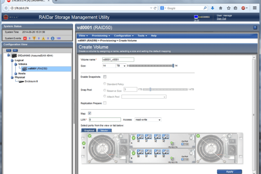Click the volume size slider handle

click(x=173, y=66)
